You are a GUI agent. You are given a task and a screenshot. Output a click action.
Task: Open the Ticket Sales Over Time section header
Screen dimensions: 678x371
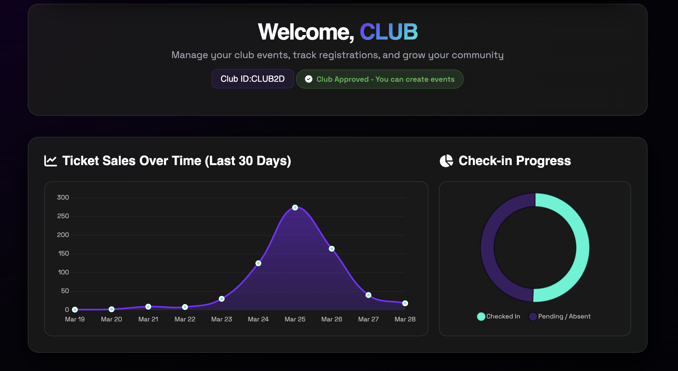tap(176, 160)
